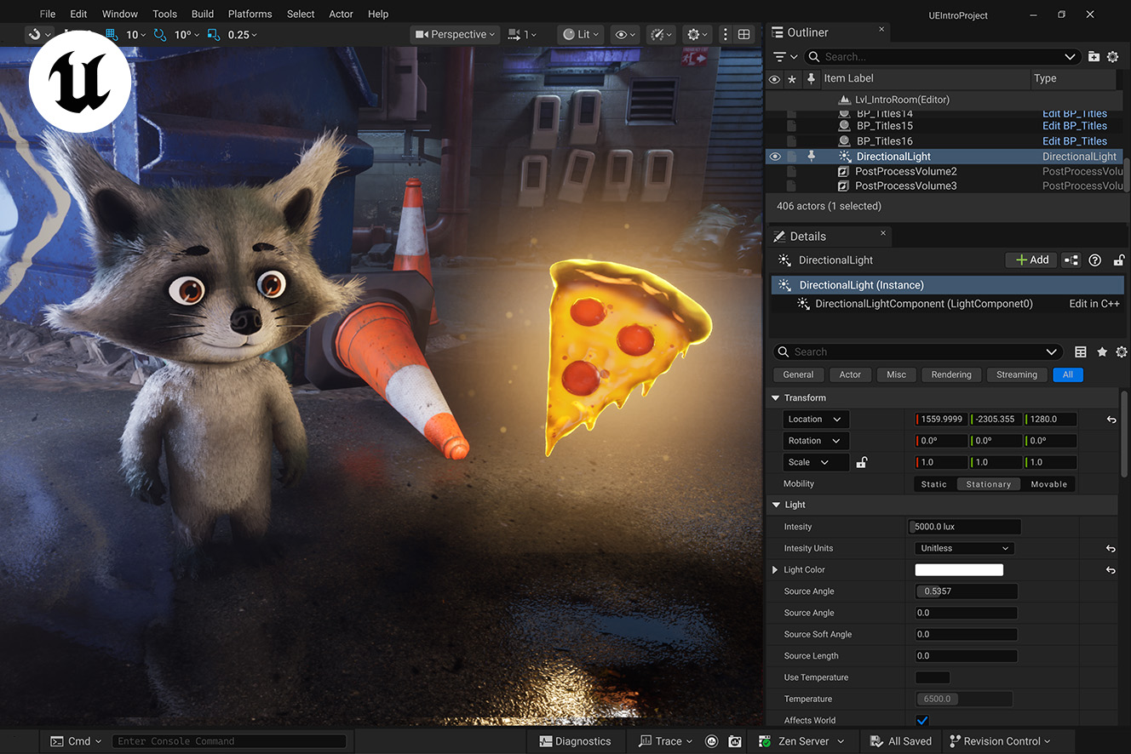Screen dimensions: 1131x754
Task: Open Details help question-mark icon
Action: (x=1095, y=260)
